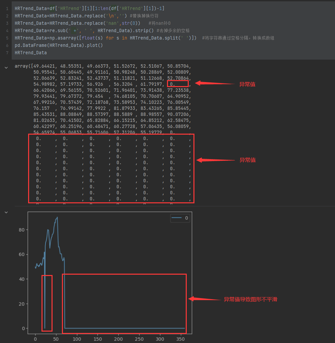Viewport: 335px width, 343px height.
Task: Click the 异常值导致图形不平滑 annotation text
Action: [x=250, y=299]
